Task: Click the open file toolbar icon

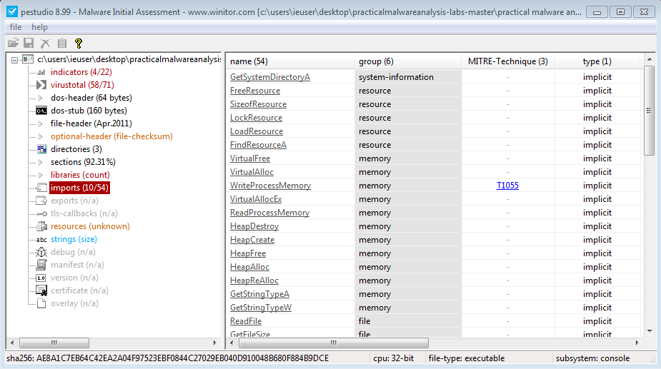Action: pos(13,44)
